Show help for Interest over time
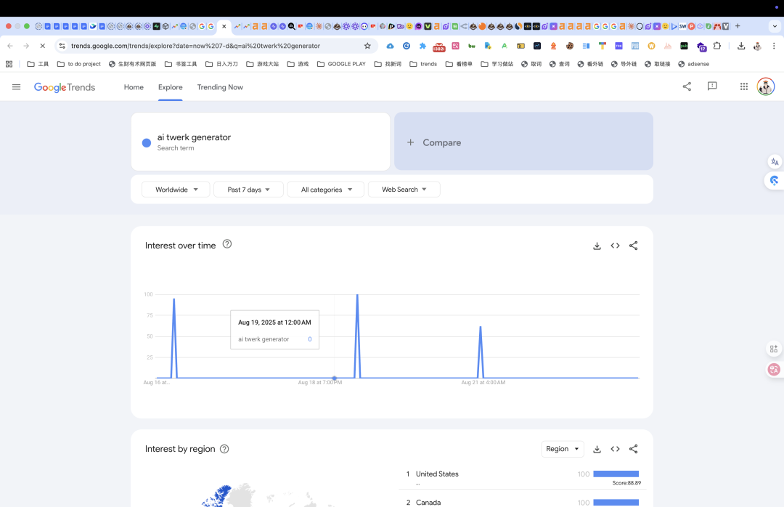The width and height of the screenshot is (784, 507). point(227,244)
